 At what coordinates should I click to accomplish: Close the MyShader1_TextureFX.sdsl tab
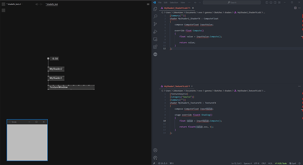(192, 86)
